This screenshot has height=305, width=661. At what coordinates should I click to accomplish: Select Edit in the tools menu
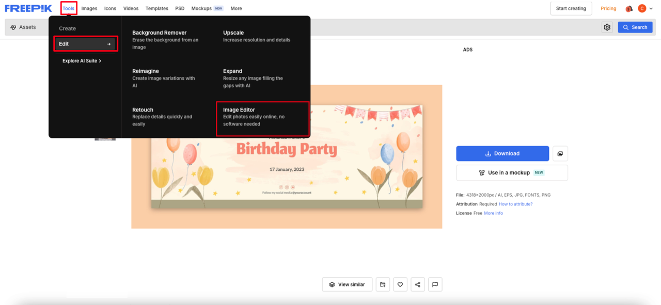coord(86,44)
